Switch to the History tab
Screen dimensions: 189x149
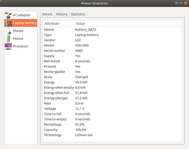[x=62, y=14]
